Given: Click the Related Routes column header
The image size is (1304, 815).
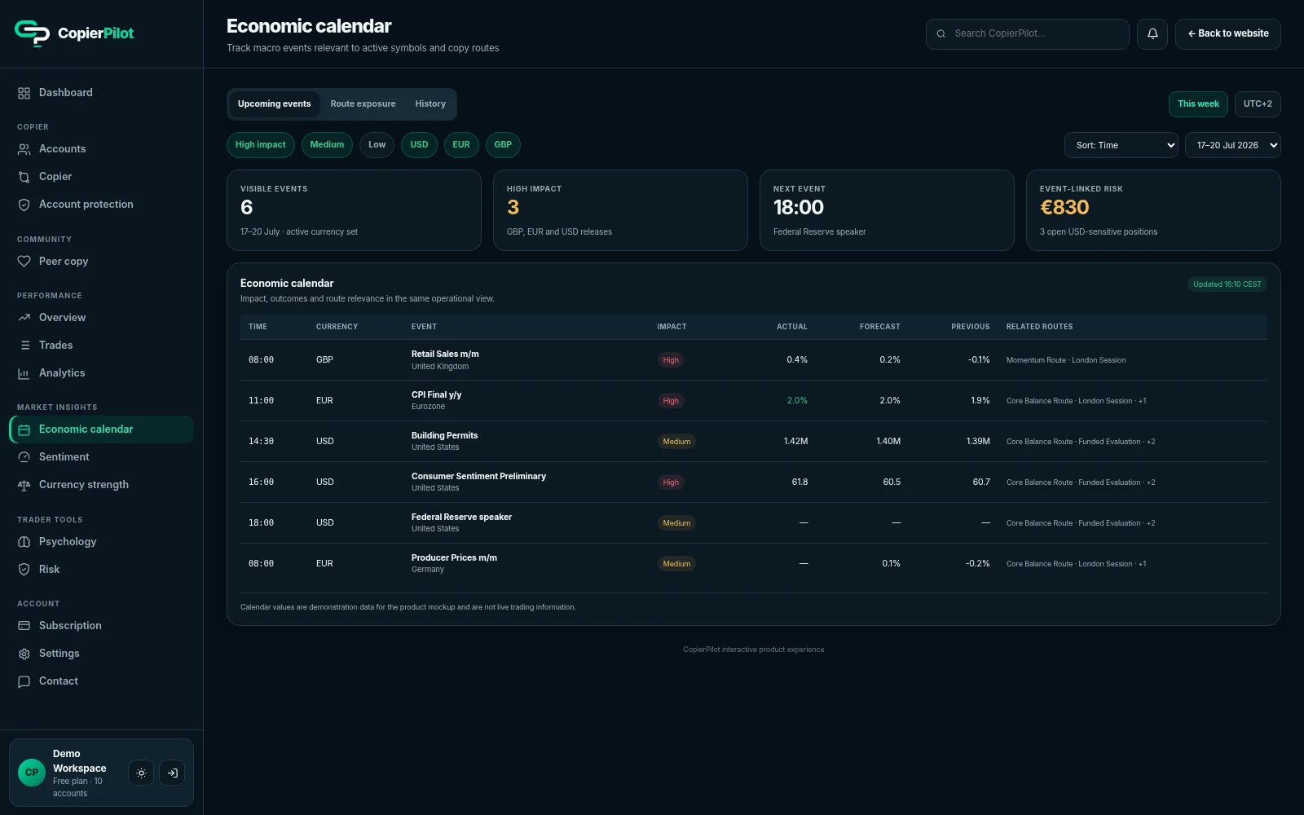Looking at the screenshot, I should (1039, 327).
